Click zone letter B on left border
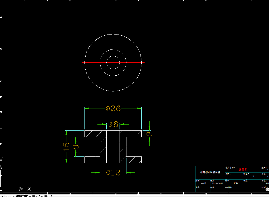Viewport: 269px width, 197px height. point(1,49)
